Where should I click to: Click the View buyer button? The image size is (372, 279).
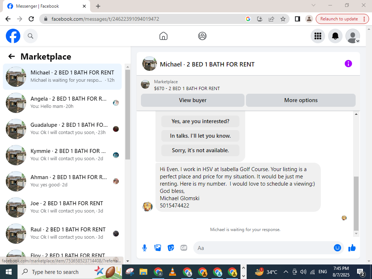click(193, 100)
